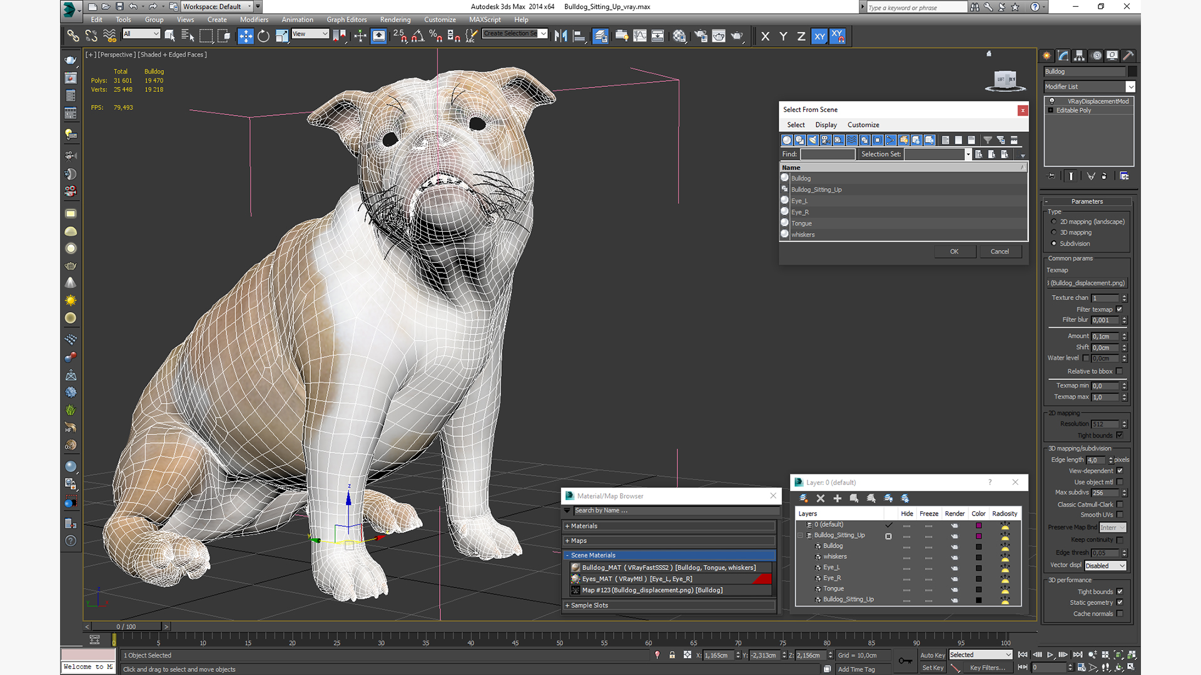Viewport: 1201px width, 675px height.
Task: Open Select by Name in main toolbar
Action: (188, 36)
